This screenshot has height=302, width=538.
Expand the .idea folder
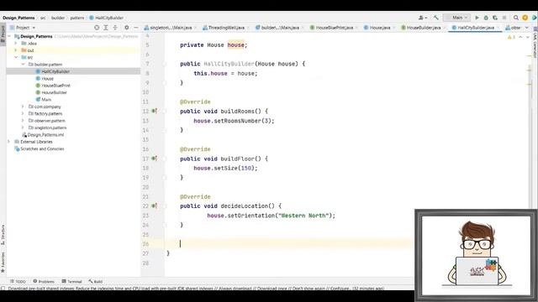coord(16,44)
